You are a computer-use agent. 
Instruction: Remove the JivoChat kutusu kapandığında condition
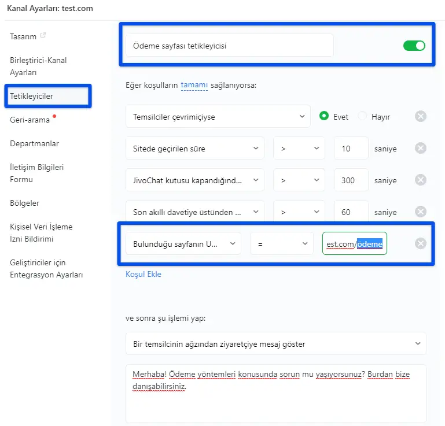[421, 180]
